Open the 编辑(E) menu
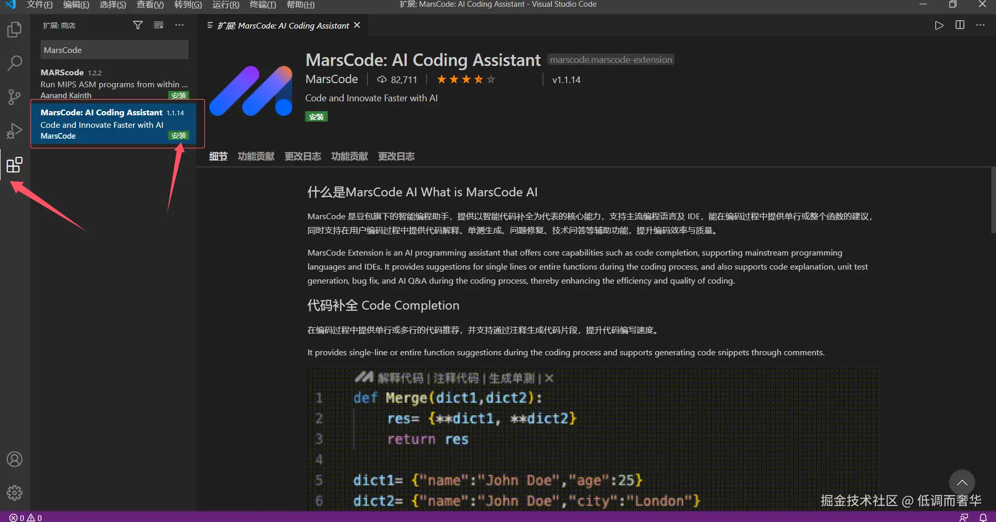The width and height of the screenshot is (996, 522). tap(76, 5)
